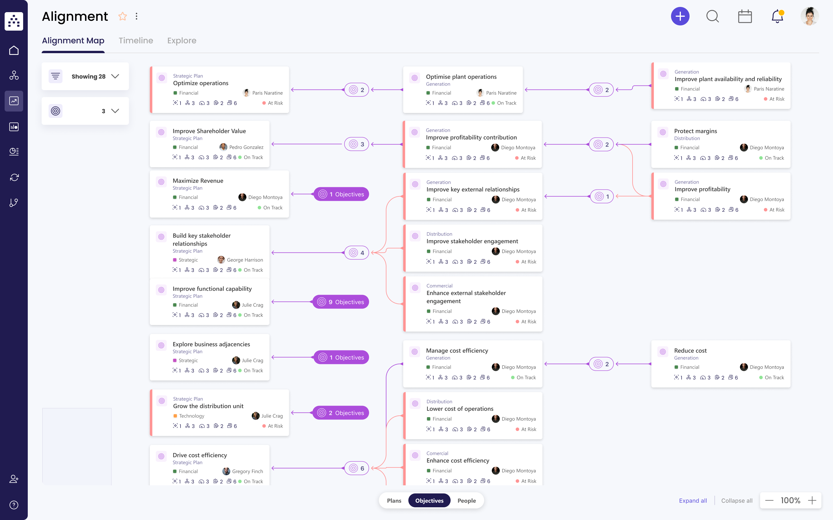This screenshot has width=833, height=520.
Task: Click the search magnifier icon
Action: [712, 16]
